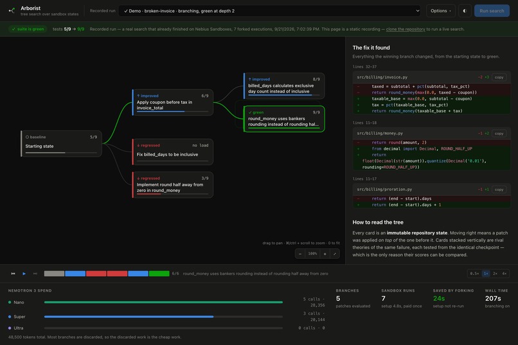Click the 6/6 step counter
The width and height of the screenshot is (518, 345).
point(175,274)
